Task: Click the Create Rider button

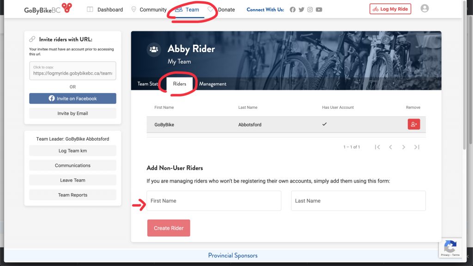Action: [x=169, y=228]
